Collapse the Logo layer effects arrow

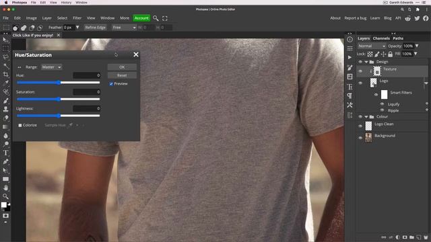(426, 83)
